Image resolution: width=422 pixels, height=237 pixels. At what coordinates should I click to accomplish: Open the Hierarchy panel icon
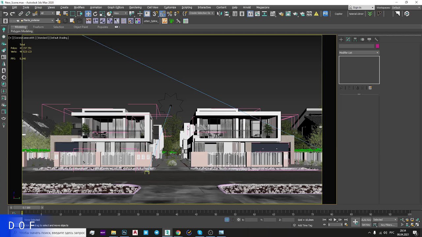coord(355,39)
